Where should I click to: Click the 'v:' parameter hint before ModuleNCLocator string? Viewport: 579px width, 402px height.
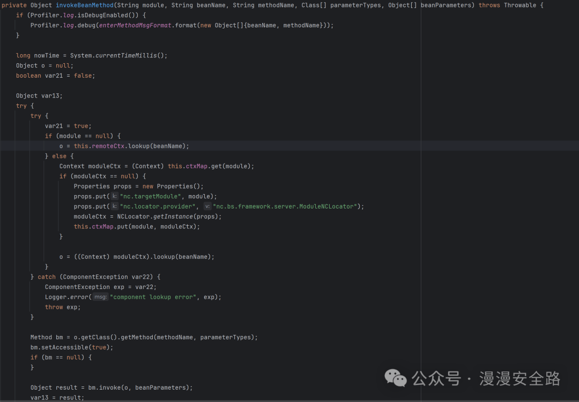(207, 206)
